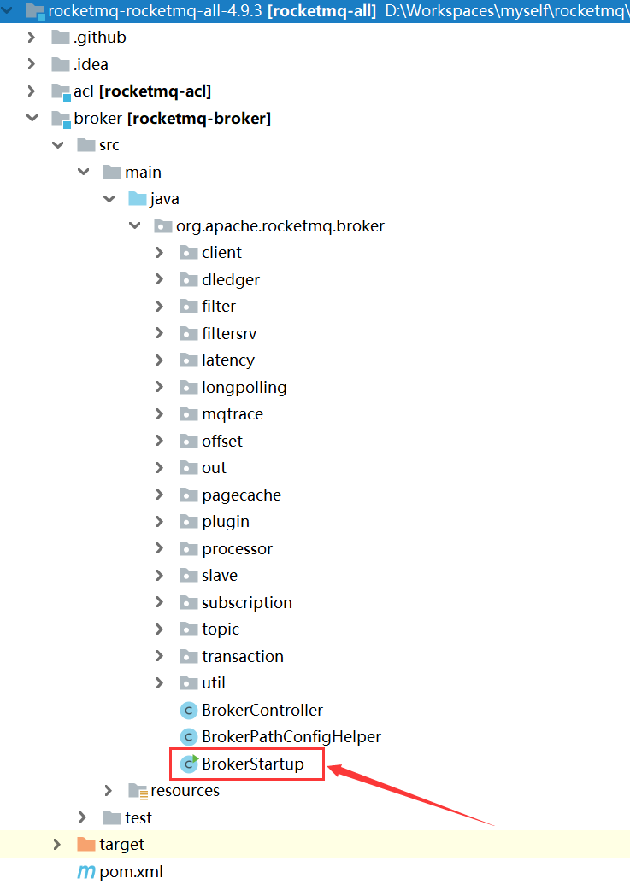
Task: Expand the transaction package arrow
Action: click(x=160, y=656)
